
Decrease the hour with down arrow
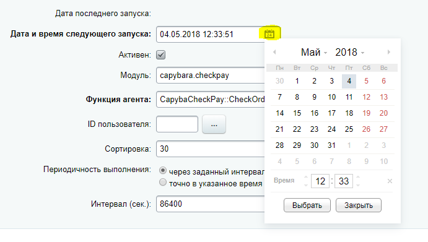[x=306, y=185]
